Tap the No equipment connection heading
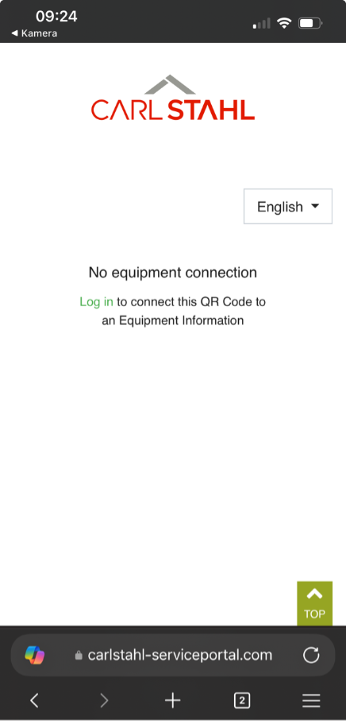 [172, 272]
